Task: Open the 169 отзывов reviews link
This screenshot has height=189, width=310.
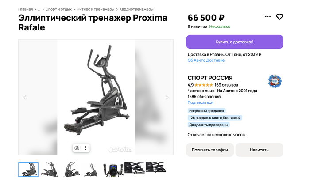Action: click(x=226, y=85)
